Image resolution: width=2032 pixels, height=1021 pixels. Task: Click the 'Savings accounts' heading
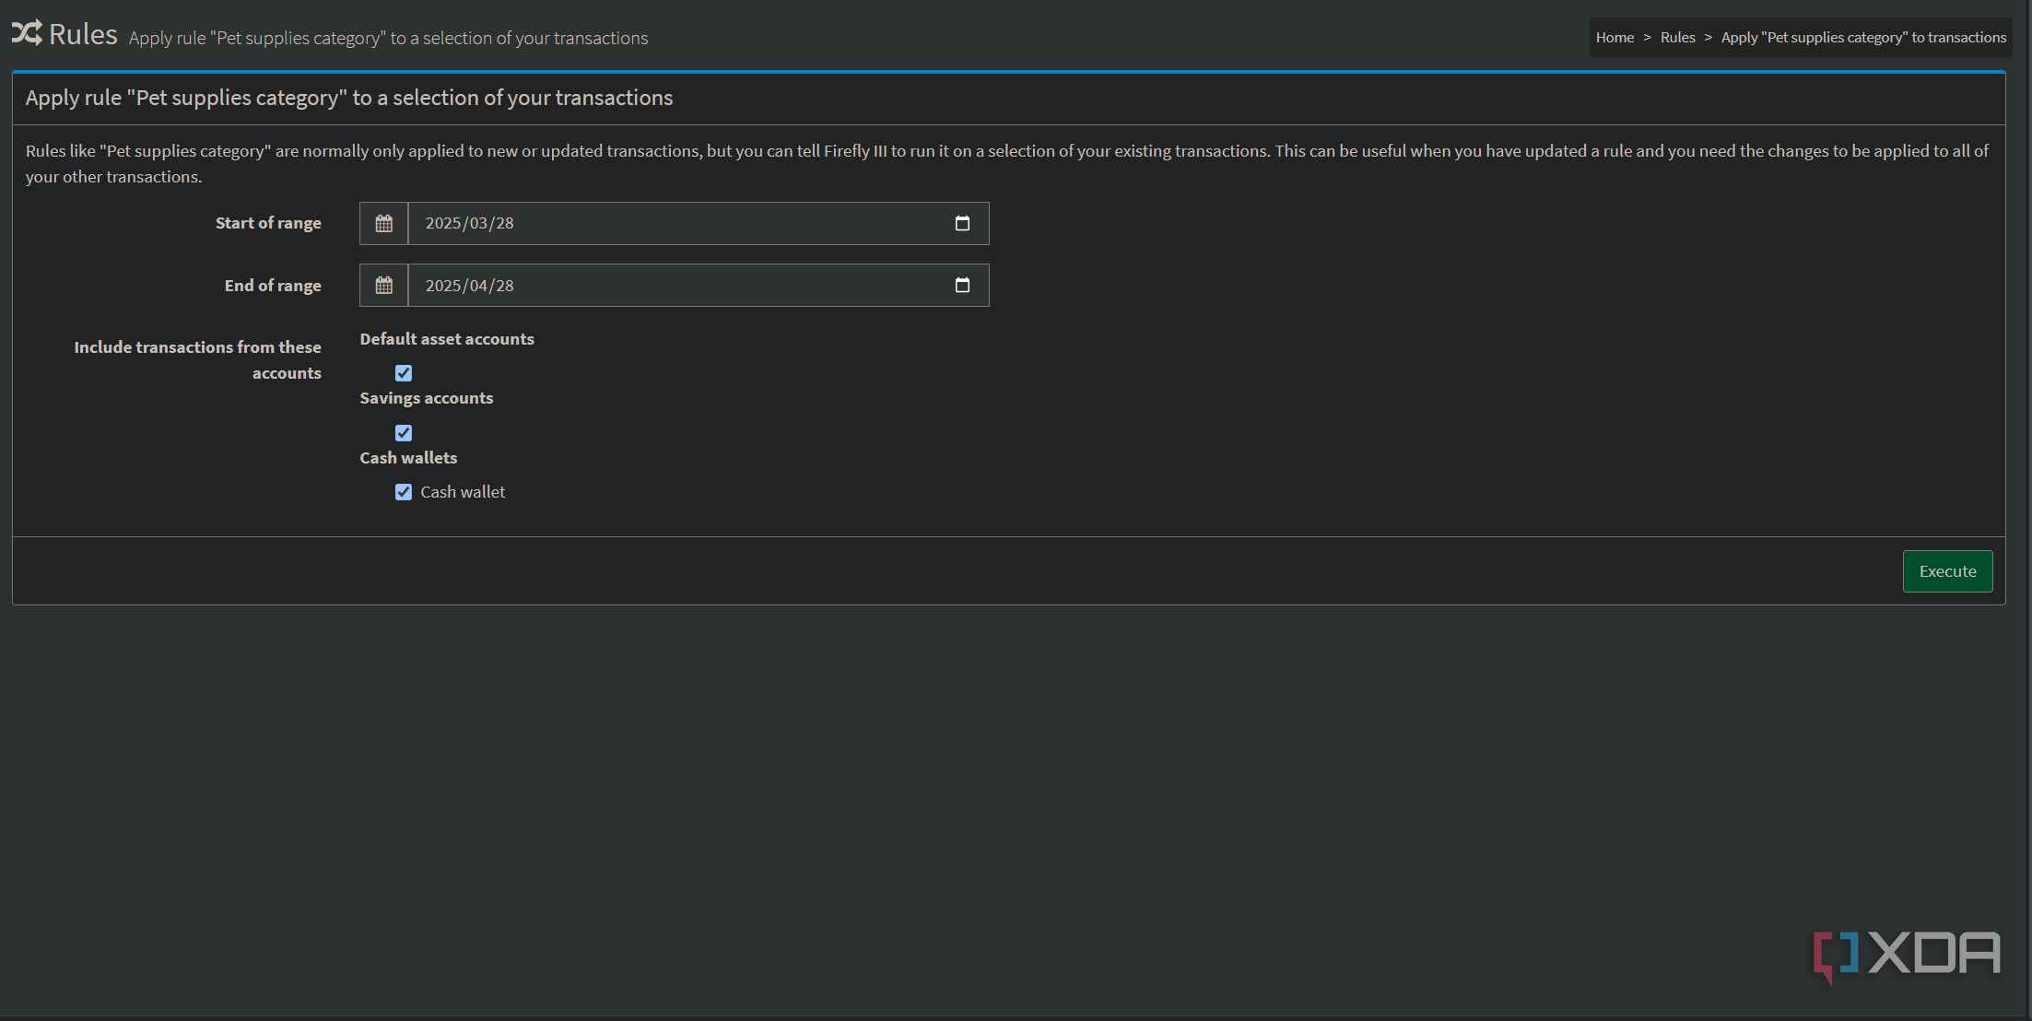click(427, 398)
